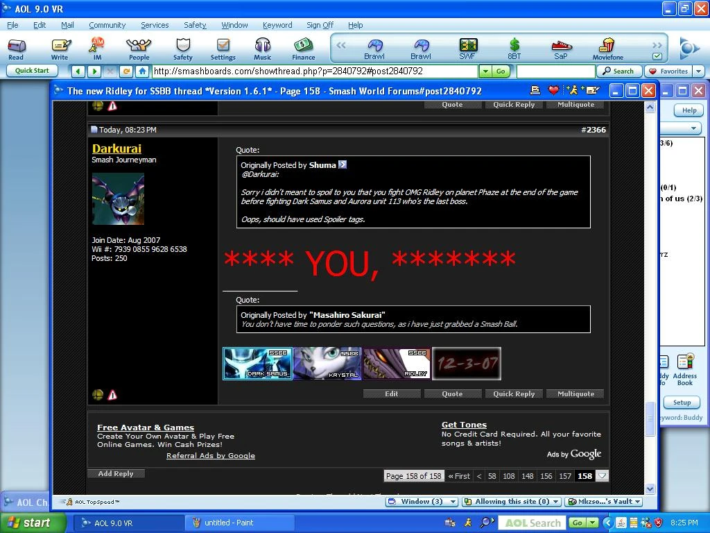Click Shuma's view post arrow icon

[x=343, y=164]
